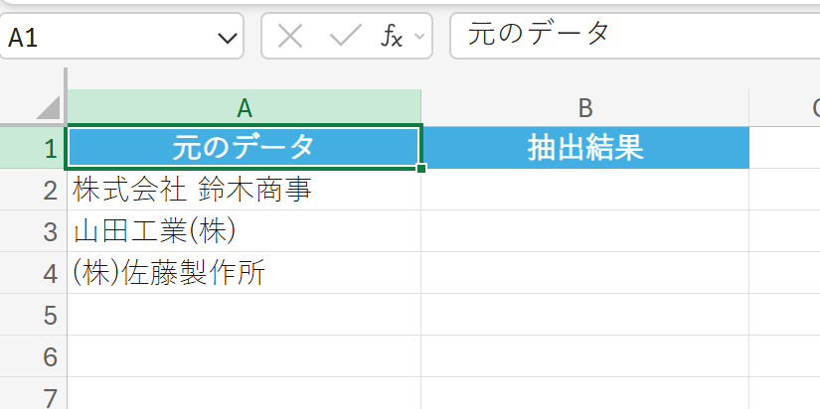Select column B header

584,107
